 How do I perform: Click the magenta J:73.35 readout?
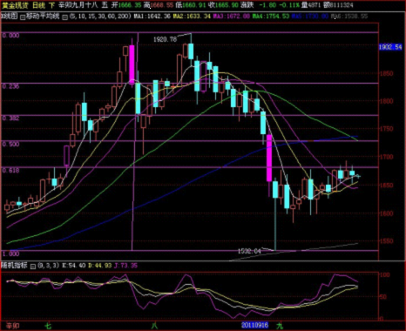(x=125, y=266)
